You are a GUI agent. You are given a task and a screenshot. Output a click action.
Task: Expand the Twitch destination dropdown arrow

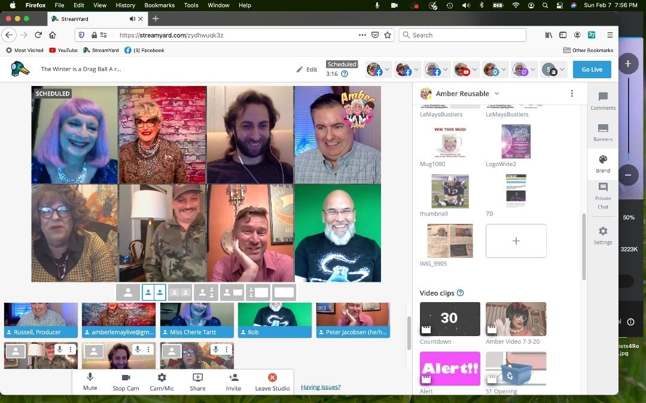point(533,70)
